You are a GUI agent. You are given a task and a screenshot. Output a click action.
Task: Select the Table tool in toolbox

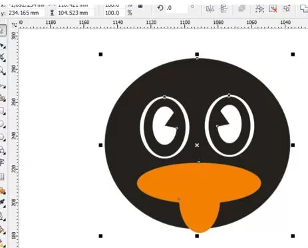2,177
